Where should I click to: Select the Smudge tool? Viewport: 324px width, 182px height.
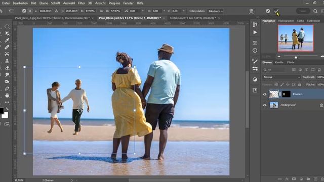coord(7,75)
